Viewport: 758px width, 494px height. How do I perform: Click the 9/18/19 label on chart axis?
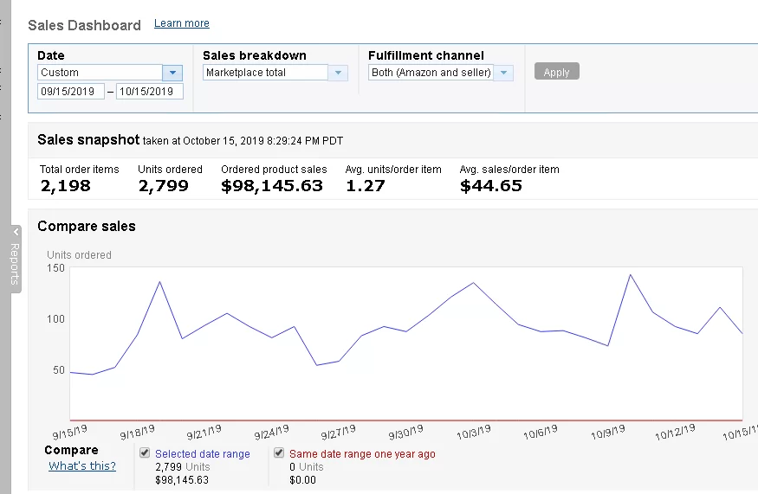137,432
